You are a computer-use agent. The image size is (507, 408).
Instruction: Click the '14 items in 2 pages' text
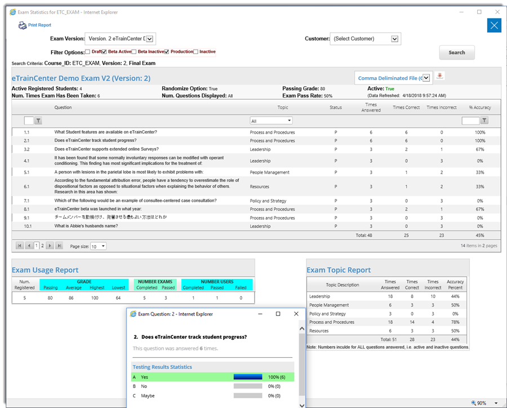pyautogui.click(x=479, y=246)
